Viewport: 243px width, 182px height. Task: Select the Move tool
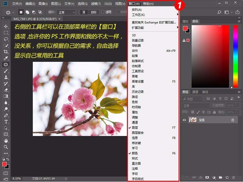click(6, 26)
